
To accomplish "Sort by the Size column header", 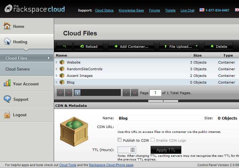I will click(x=207, y=55).
